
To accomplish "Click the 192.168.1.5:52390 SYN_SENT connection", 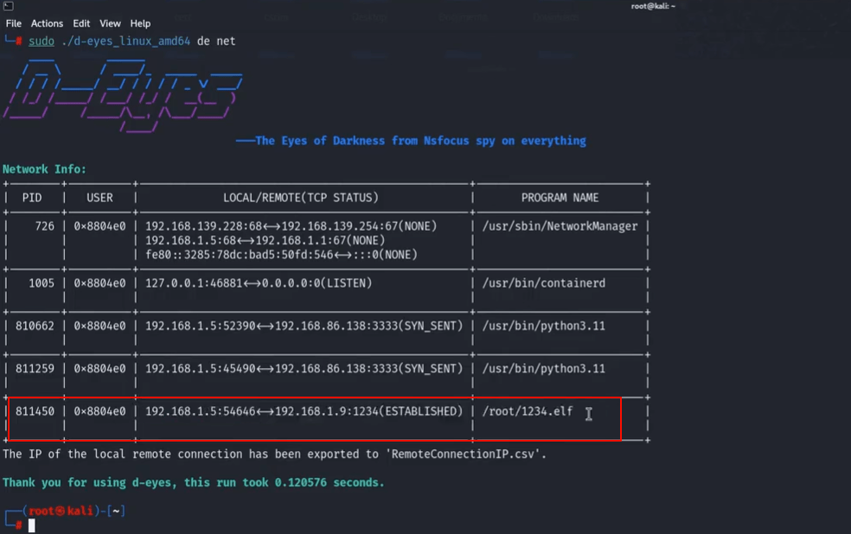I will pos(304,326).
